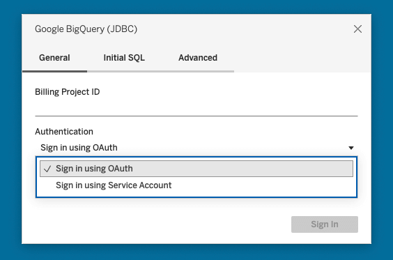
Task: Click the Authentication dropdown arrow
Action: (351, 148)
